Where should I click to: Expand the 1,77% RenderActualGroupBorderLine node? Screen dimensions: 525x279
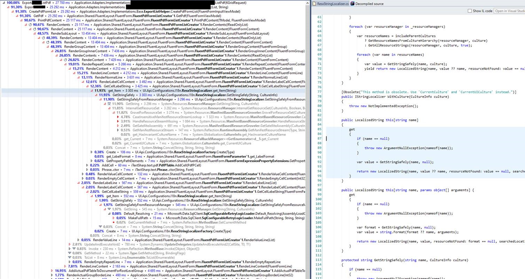pos(52,275)
